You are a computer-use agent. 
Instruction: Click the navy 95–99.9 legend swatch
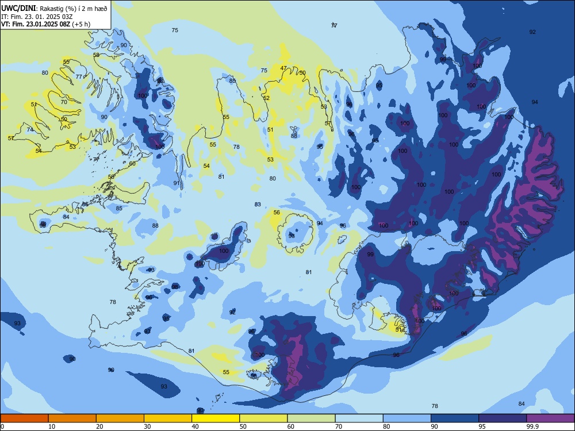503,418
